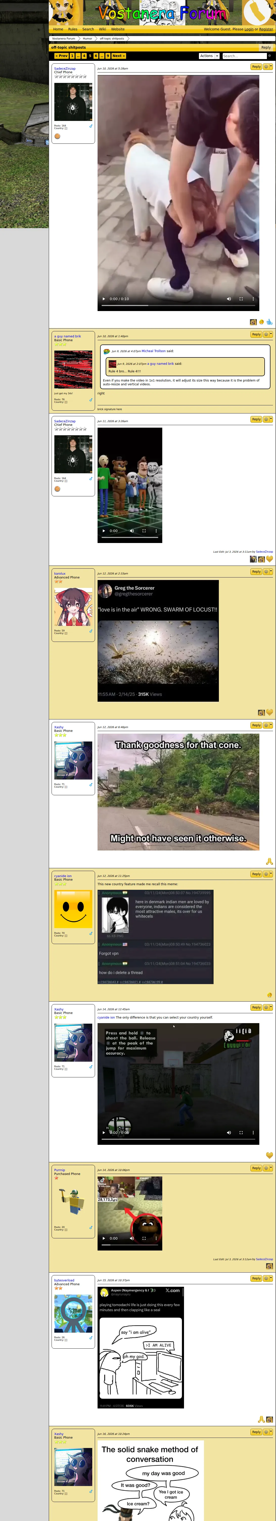Open Micheal Trollson's profile in quote
This screenshot has height=1521, width=276.
[154, 351]
